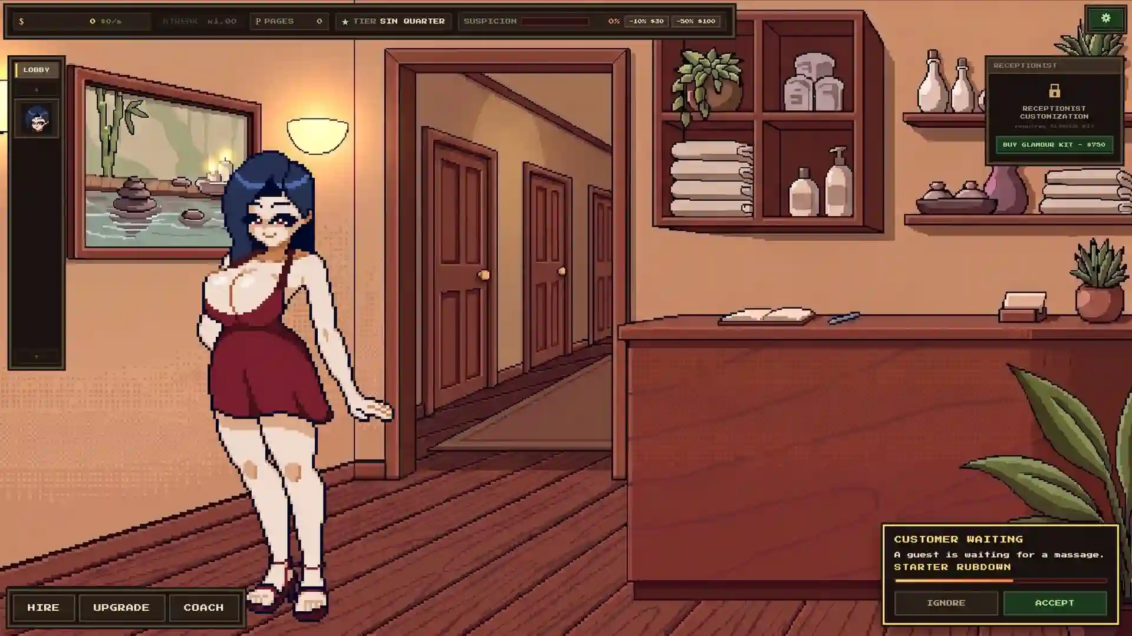
Task: Click the business card holder on the counter
Action: (1023, 307)
